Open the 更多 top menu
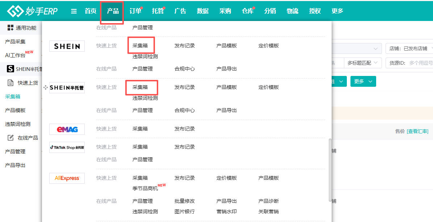 coord(337,11)
